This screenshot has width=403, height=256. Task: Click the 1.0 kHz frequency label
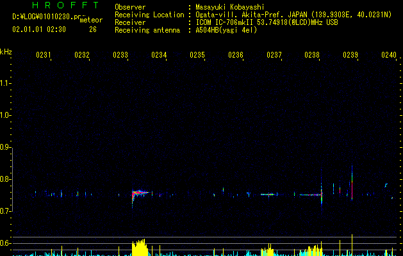tap(5, 115)
